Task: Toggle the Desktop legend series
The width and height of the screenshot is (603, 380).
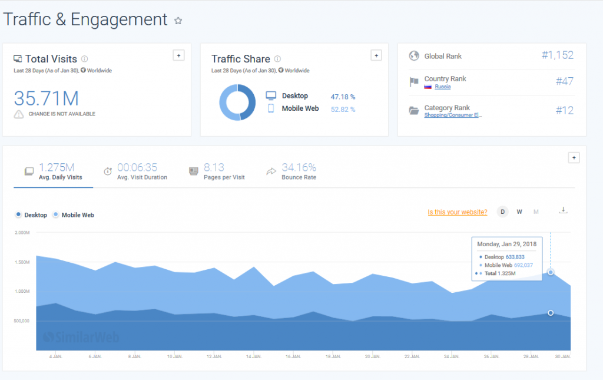Action: [x=32, y=215]
